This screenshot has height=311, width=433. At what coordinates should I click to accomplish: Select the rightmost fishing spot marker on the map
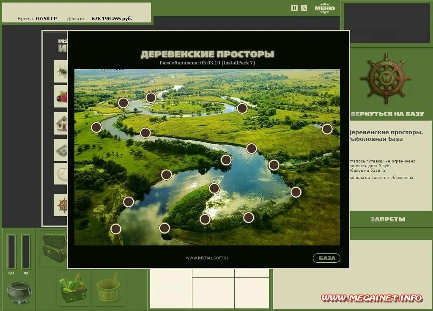pyautogui.click(x=327, y=129)
